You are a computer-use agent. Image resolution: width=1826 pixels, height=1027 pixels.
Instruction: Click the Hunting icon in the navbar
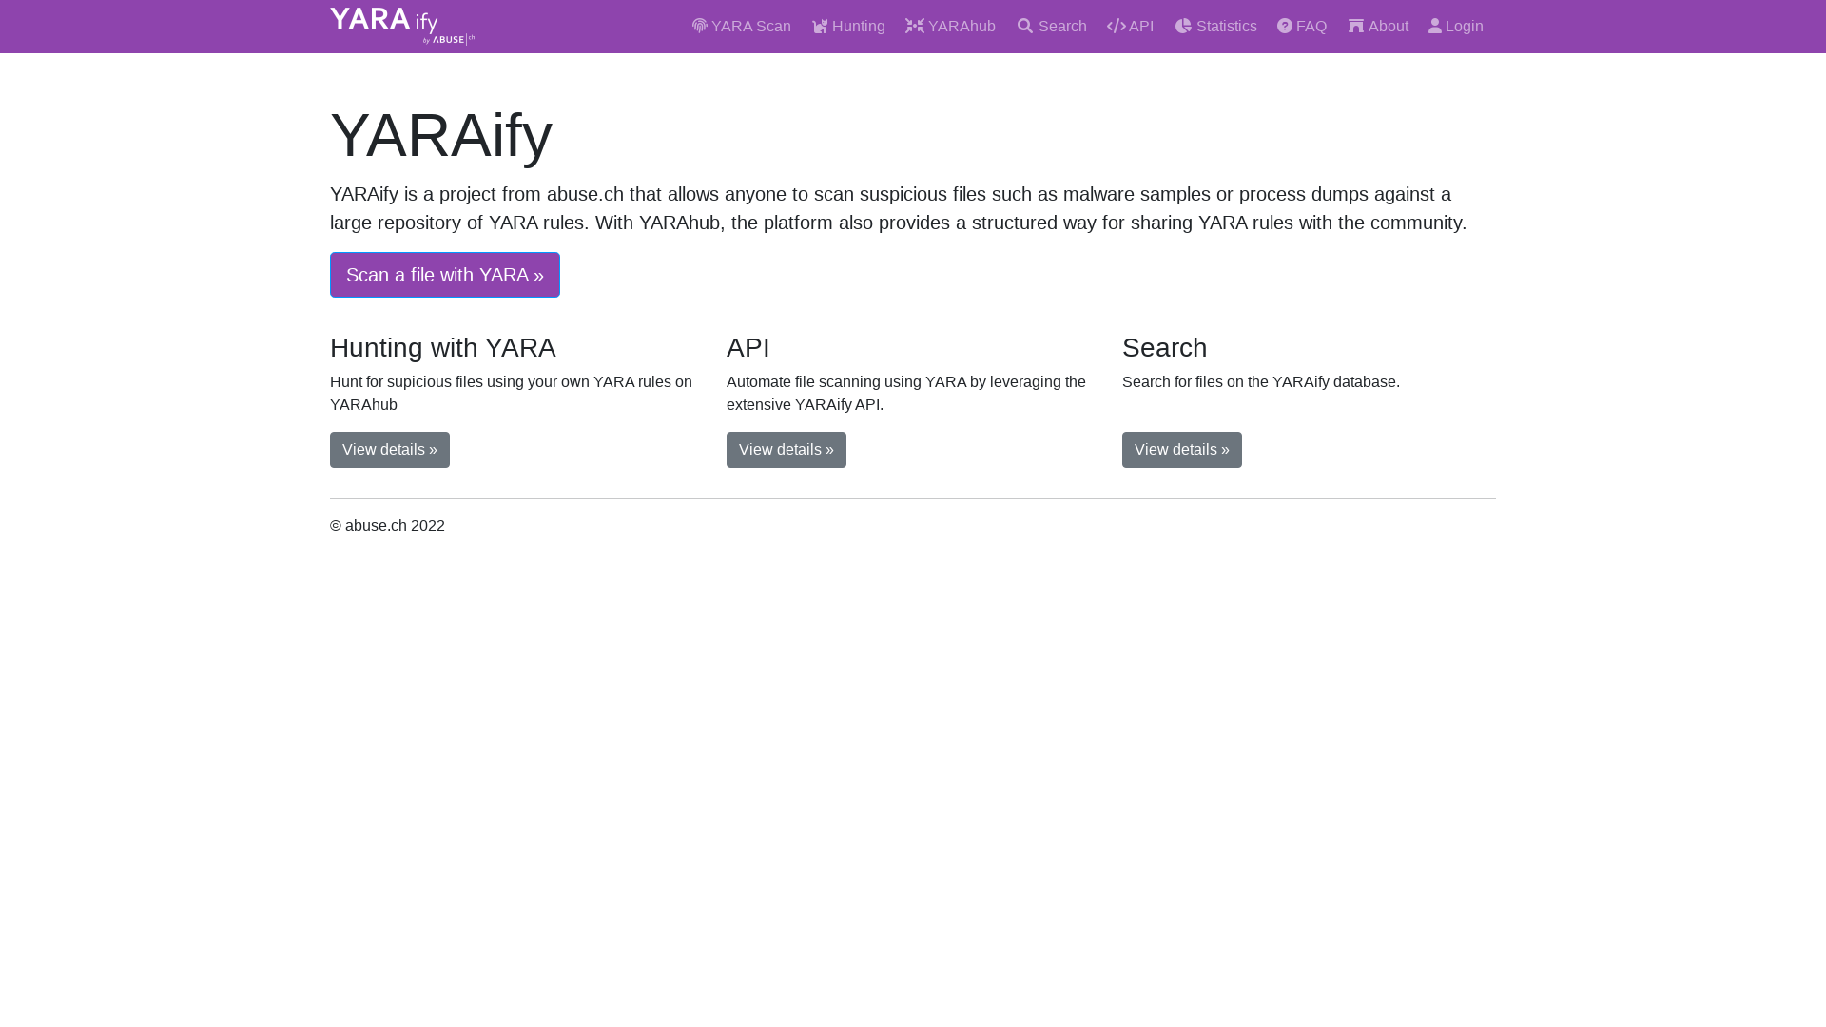(820, 27)
